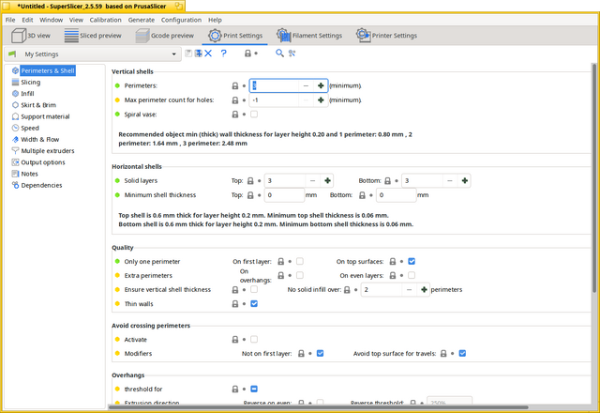Enable Extra perimeters On overhangs checkbox

coord(300,275)
